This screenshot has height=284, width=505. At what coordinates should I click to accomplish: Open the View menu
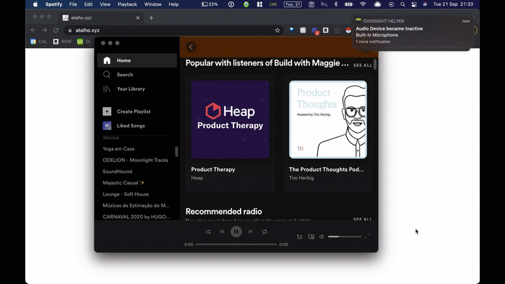coord(105,4)
